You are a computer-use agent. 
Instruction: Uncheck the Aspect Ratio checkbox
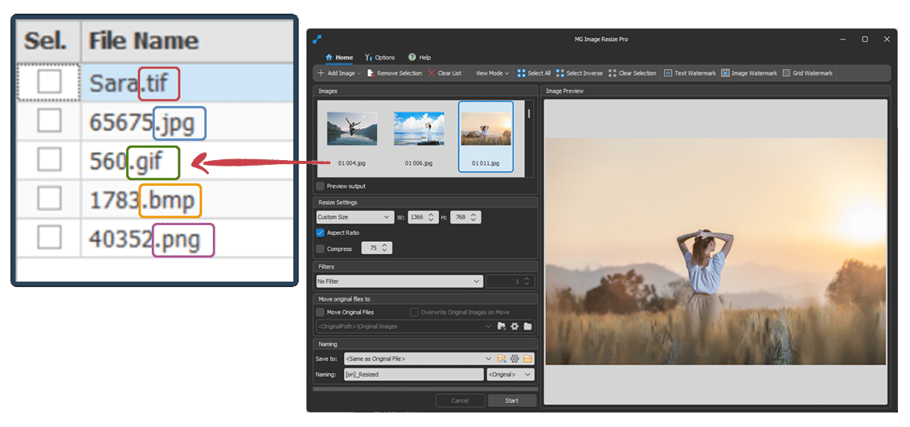(321, 232)
